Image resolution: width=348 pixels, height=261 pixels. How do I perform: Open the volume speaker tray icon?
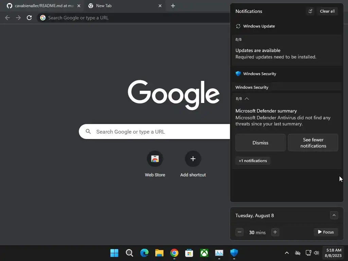pos(316,253)
